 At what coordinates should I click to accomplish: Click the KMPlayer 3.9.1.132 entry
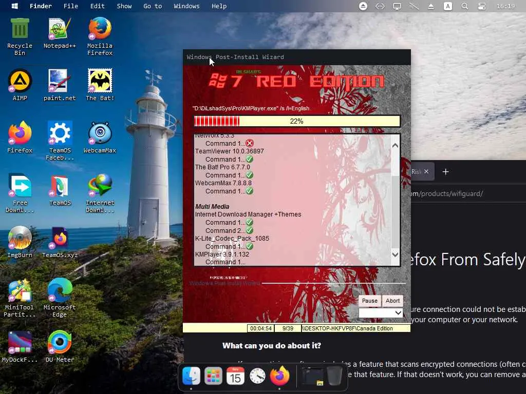point(222,254)
